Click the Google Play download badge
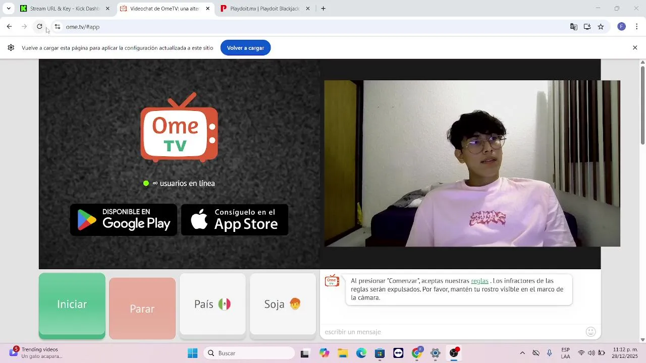This screenshot has width=646, height=363. [124, 219]
